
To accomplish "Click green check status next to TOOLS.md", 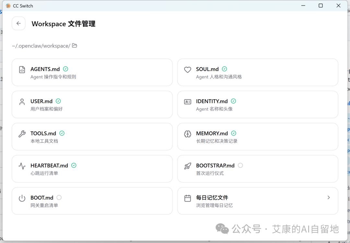I will [x=62, y=133].
